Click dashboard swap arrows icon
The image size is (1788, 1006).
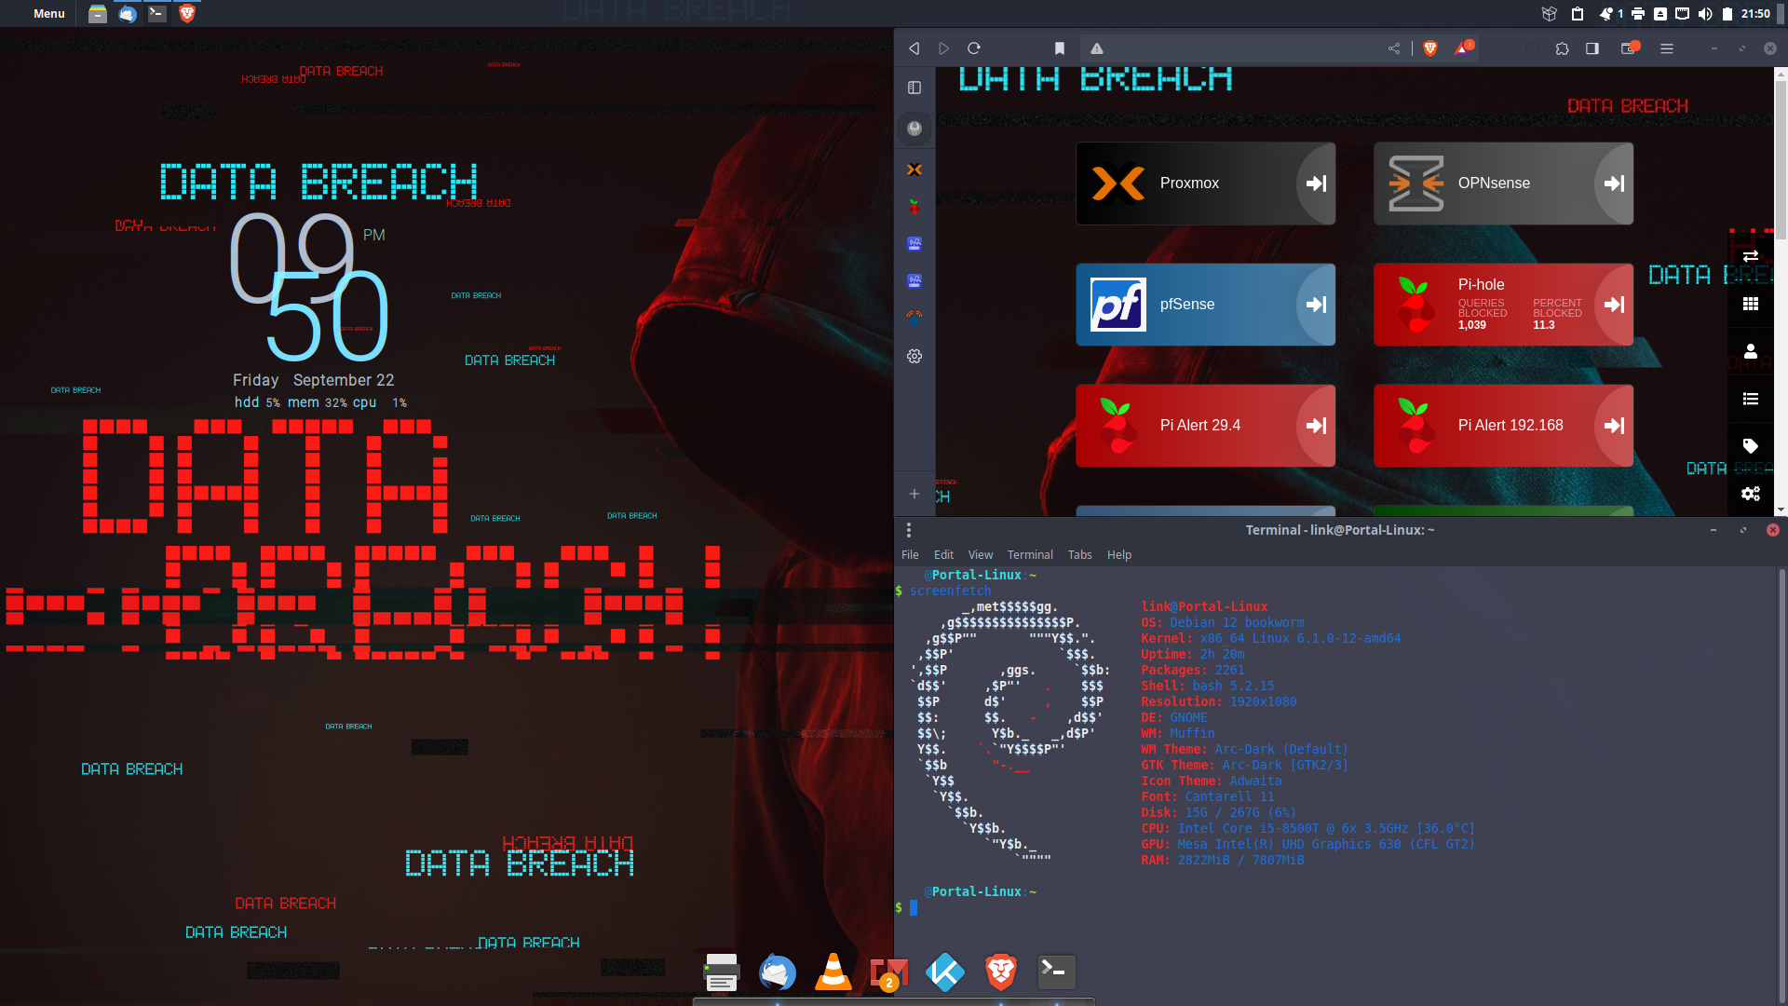pyautogui.click(x=1751, y=256)
